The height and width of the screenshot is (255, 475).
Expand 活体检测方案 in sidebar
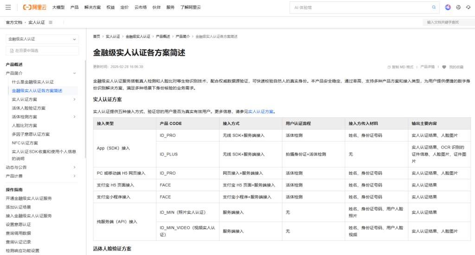point(75,117)
